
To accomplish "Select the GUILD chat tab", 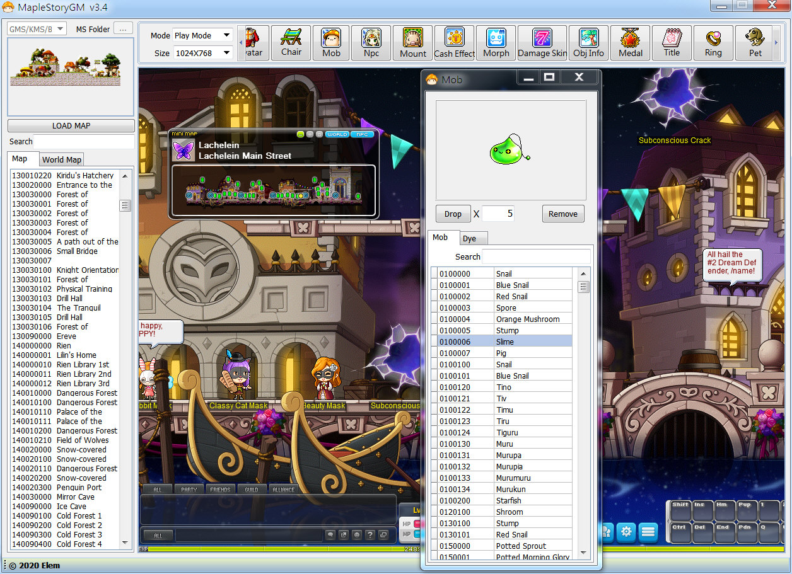I will (x=252, y=490).
